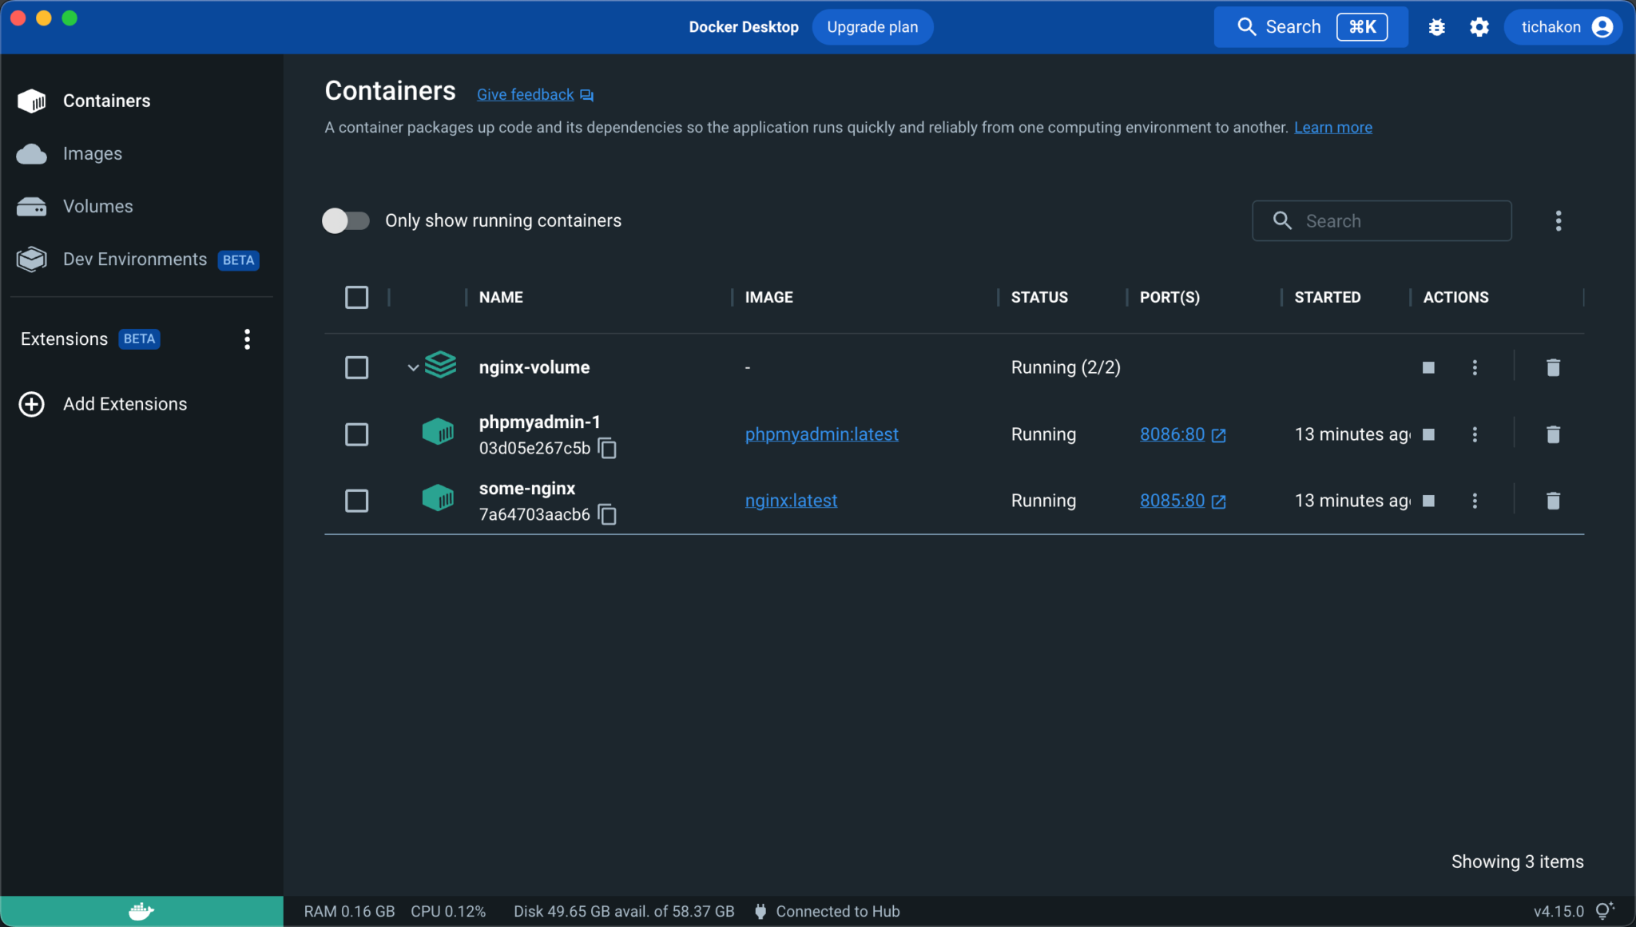The width and height of the screenshot is (1636, 927).
Task: Check the select-all containers checkbox
Action: click(x=357, y=297)
